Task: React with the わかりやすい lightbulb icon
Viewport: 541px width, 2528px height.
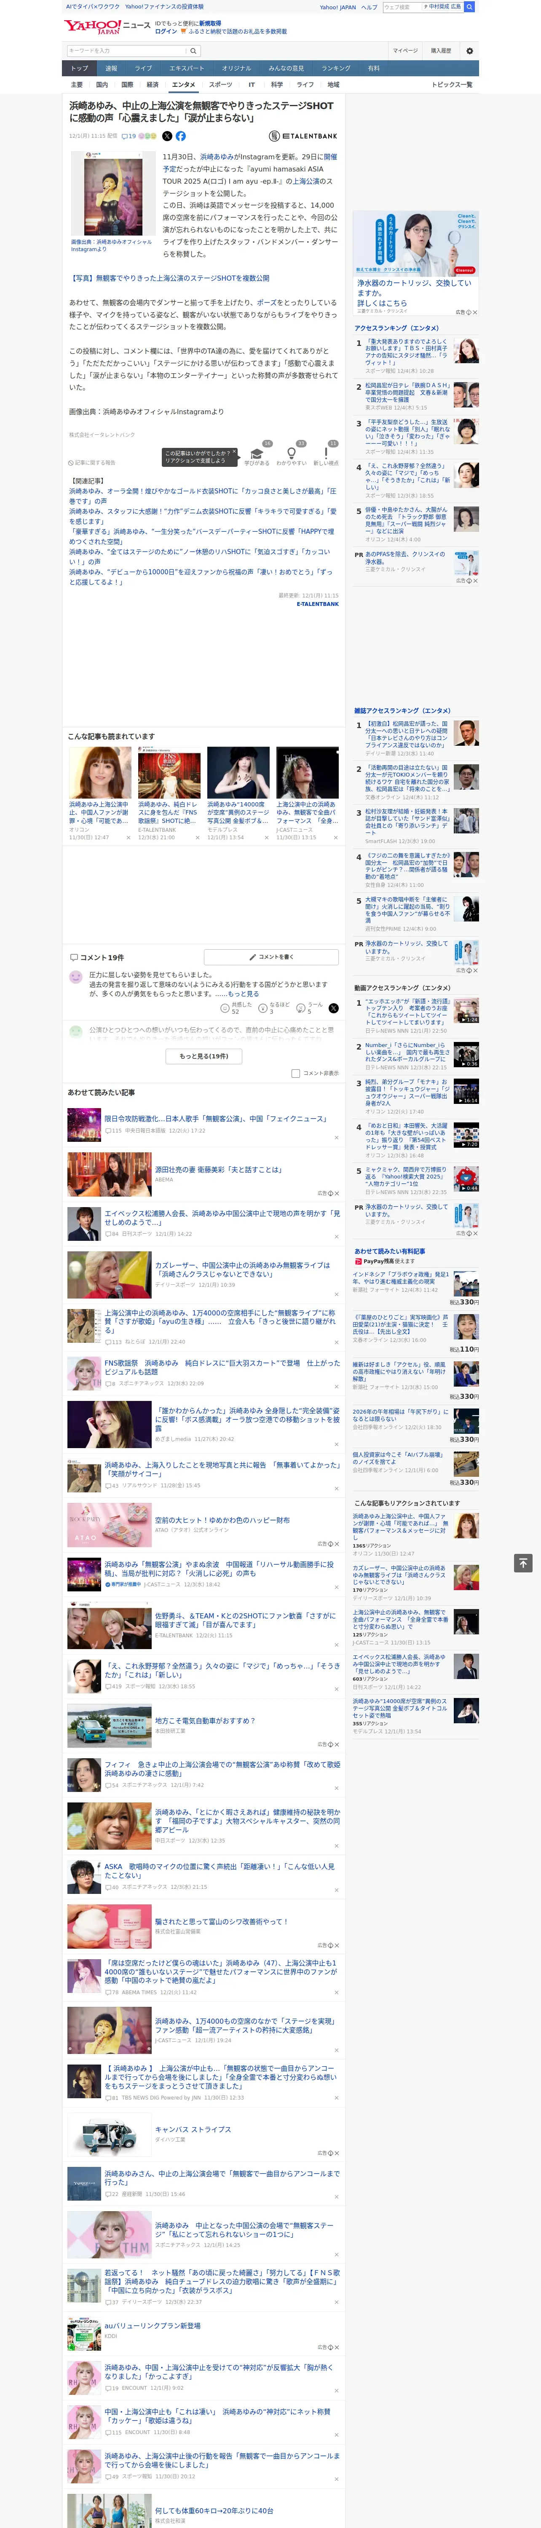Action: pos(292,454)
